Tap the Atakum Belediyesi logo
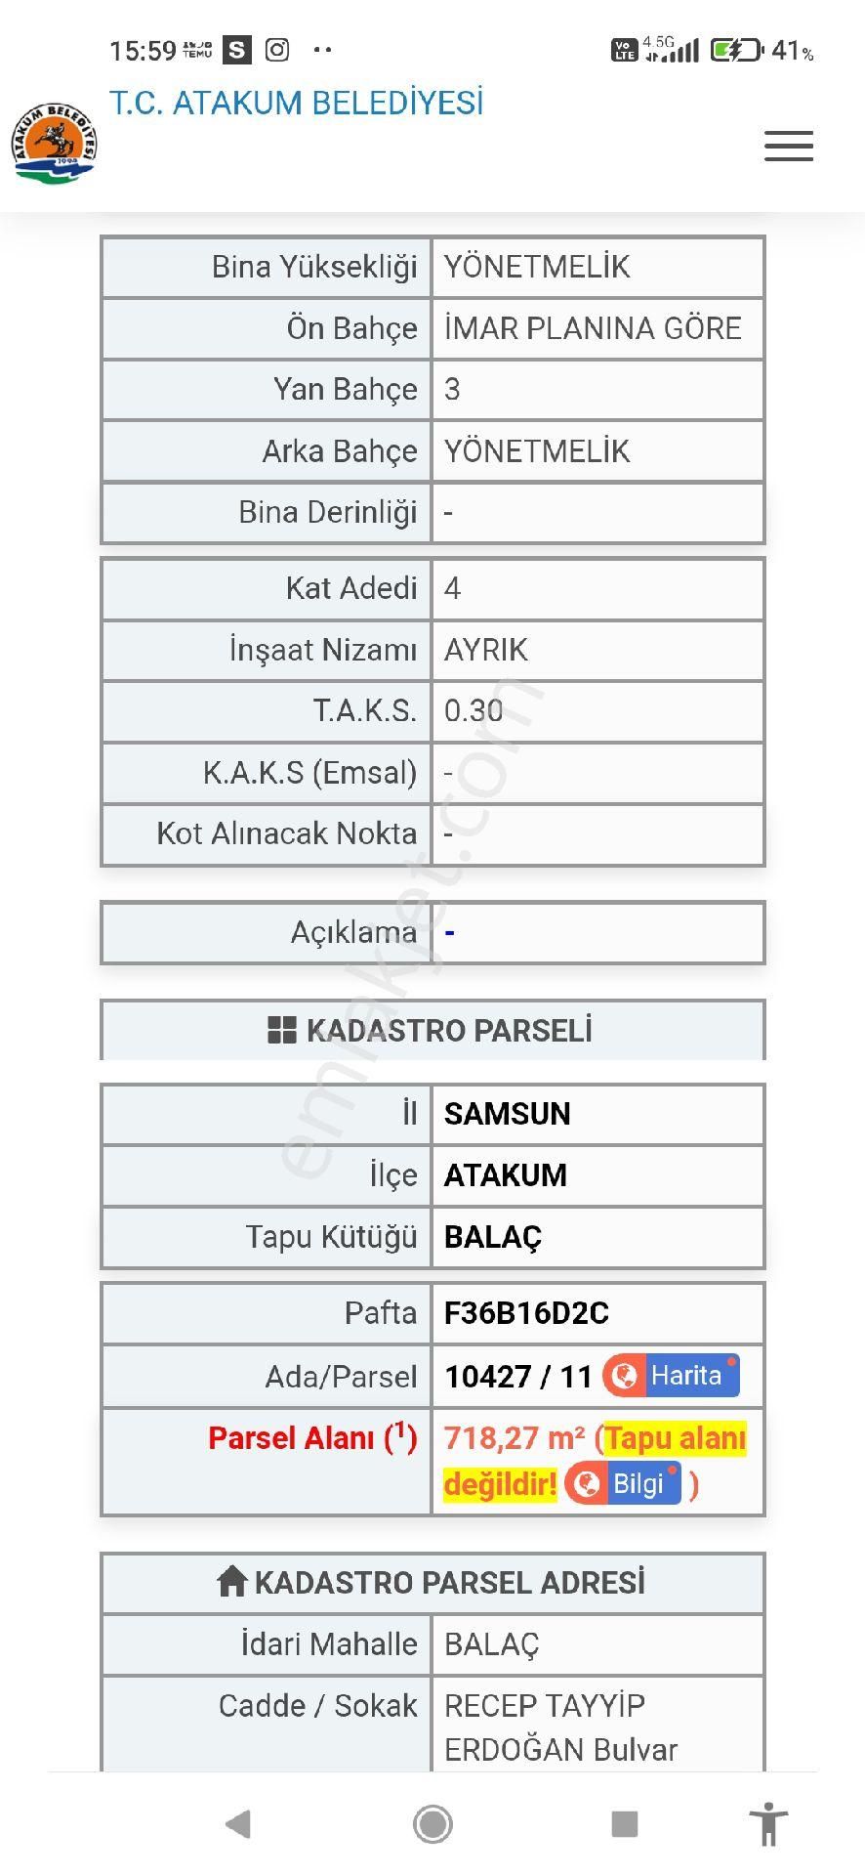The height and width of the screenshot is (1876, 865). pos(55,144)
